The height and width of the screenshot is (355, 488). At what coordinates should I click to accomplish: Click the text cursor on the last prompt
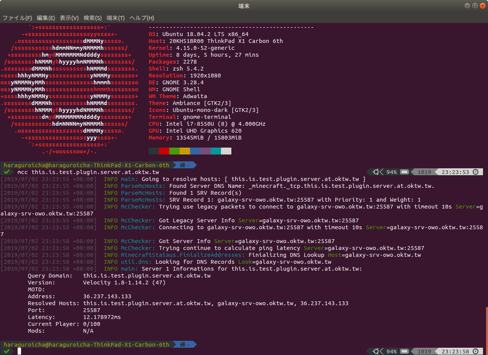pos(19,352)
